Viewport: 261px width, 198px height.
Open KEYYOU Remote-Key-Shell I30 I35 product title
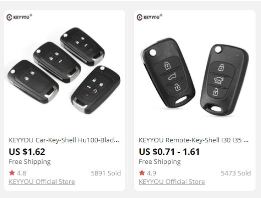click(194, 140)
